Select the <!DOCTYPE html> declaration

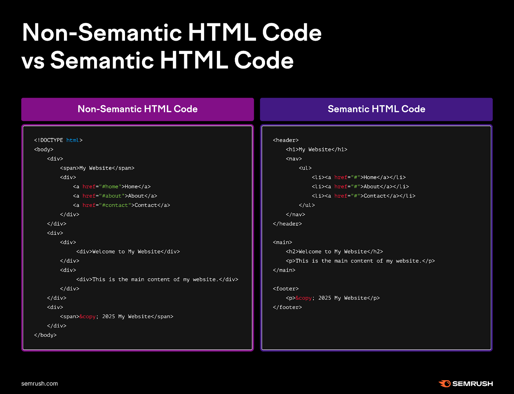coord(58,140)
